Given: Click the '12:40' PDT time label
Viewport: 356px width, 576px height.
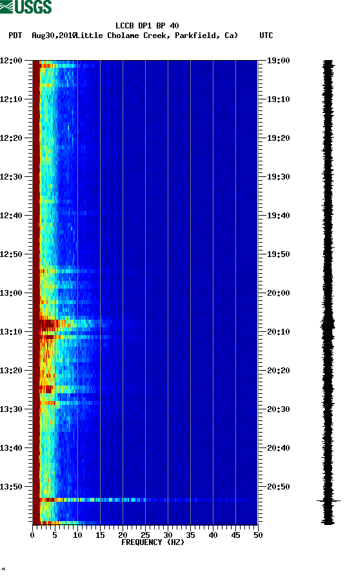Looking at the screenshot, I should tap(11, 215).
